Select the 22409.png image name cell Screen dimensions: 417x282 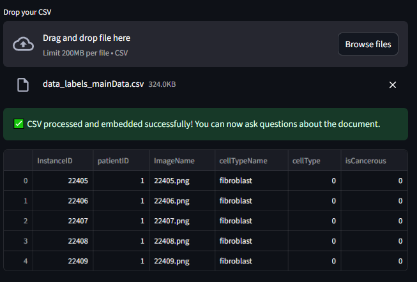(181, 261)
